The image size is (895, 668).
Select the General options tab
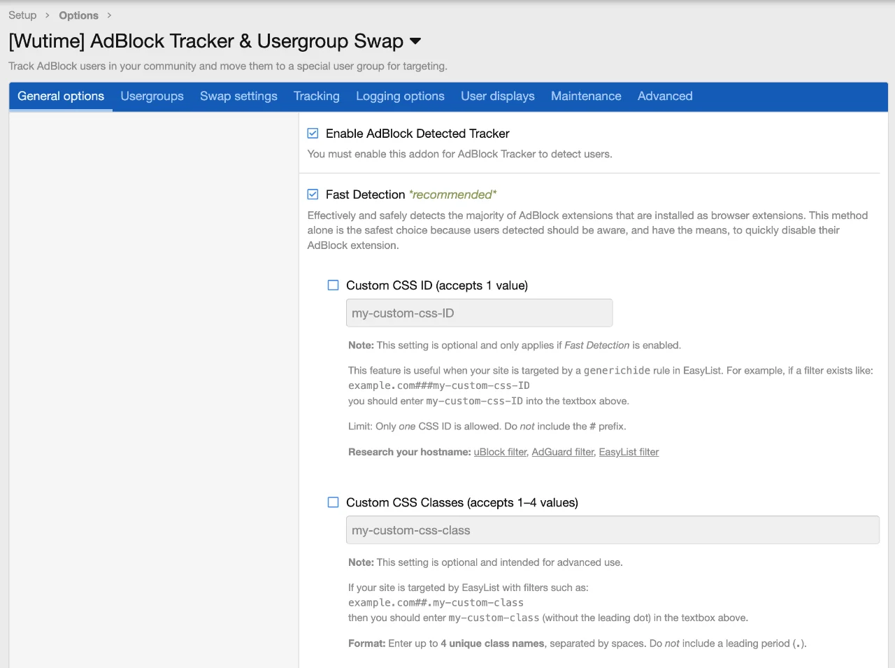pos(61,97)
